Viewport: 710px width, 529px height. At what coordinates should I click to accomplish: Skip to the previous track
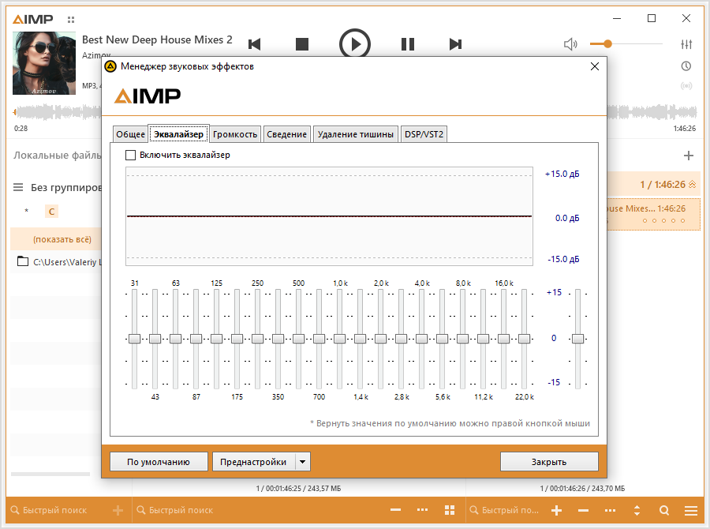tap(255, 44)
